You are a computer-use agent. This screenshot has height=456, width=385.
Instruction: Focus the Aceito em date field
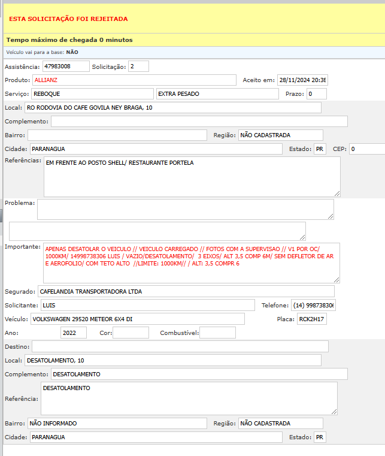click(x=302, y=80)
